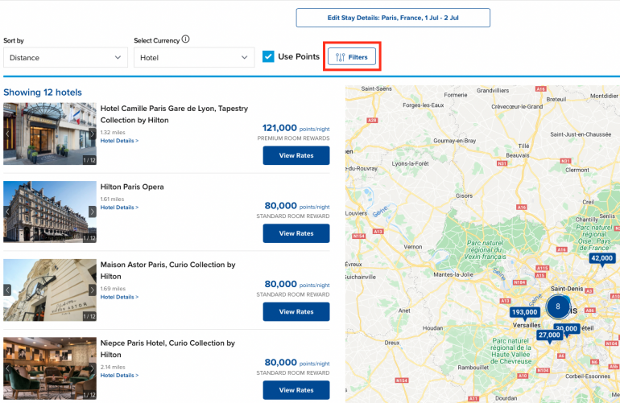View Rates for Hotel Camille Paris
Viewport: 620px width, 403px height.
(x=296, y=156)
